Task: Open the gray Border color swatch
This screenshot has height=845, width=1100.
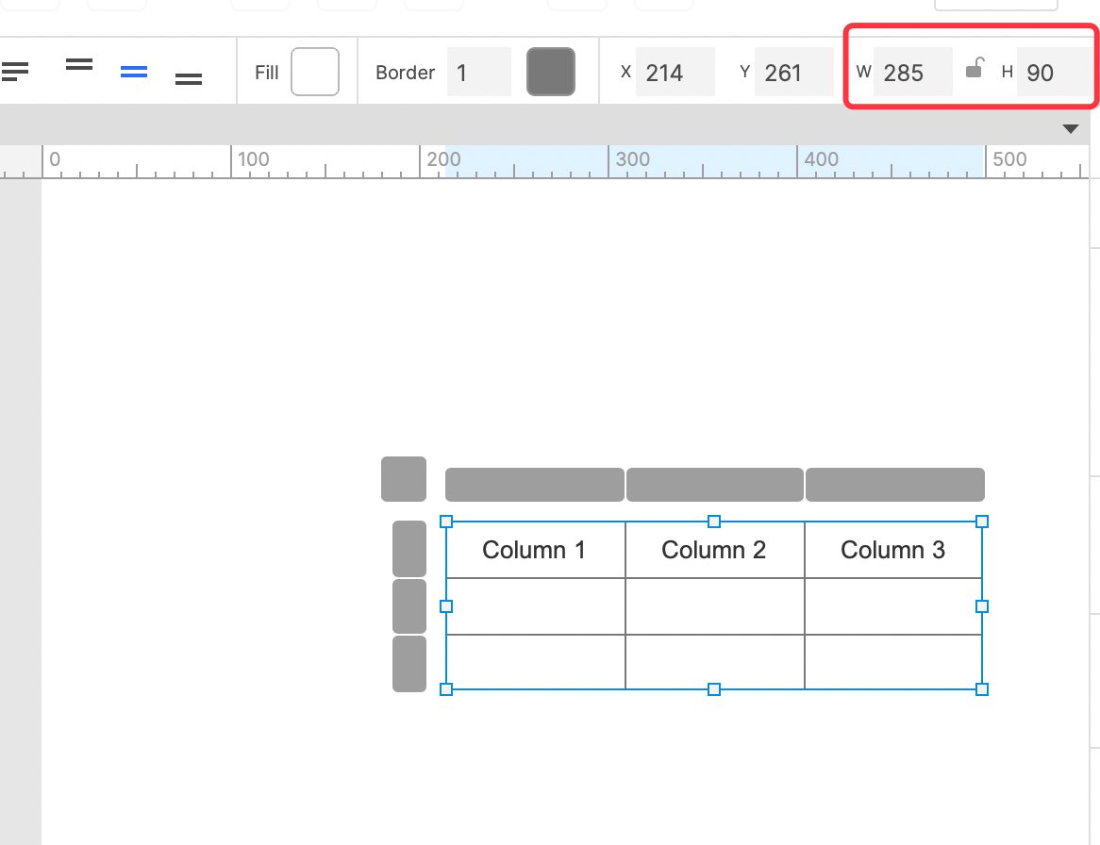Action: (551, 72)
